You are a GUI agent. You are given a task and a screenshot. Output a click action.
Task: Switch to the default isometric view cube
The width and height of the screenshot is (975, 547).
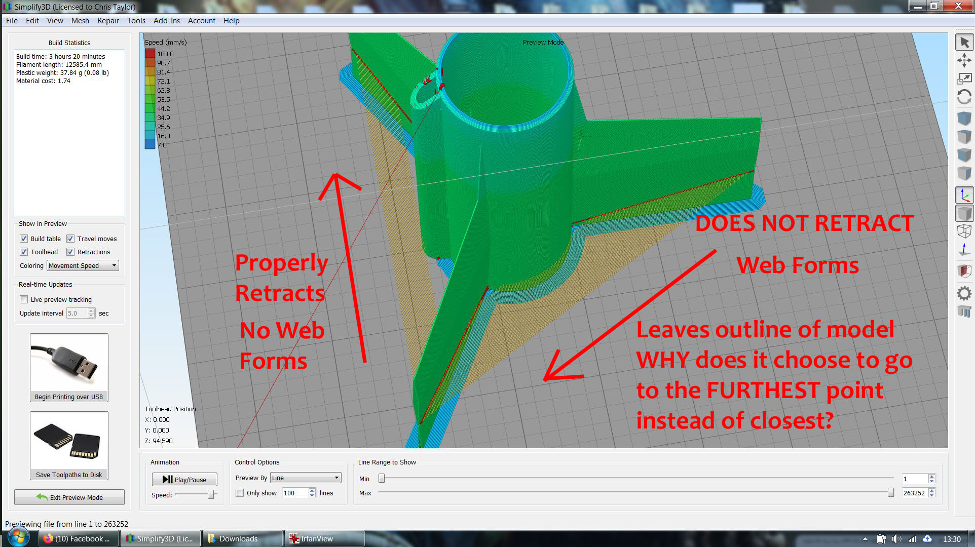click(x=964, y=119)
